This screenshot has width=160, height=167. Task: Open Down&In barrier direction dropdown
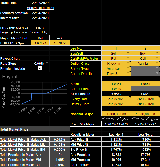128,74
